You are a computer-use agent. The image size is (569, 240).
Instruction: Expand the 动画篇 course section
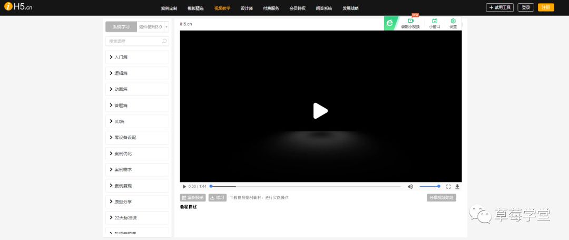138,89
